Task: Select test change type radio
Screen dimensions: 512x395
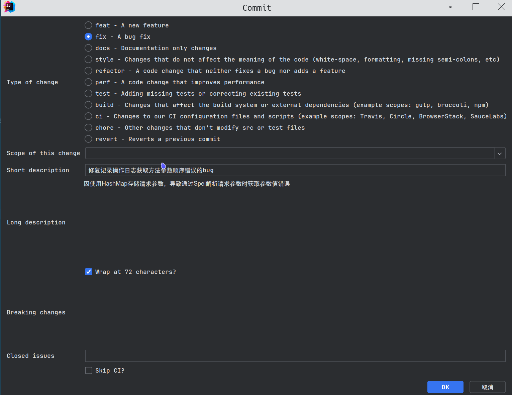Action: point(88,94)
